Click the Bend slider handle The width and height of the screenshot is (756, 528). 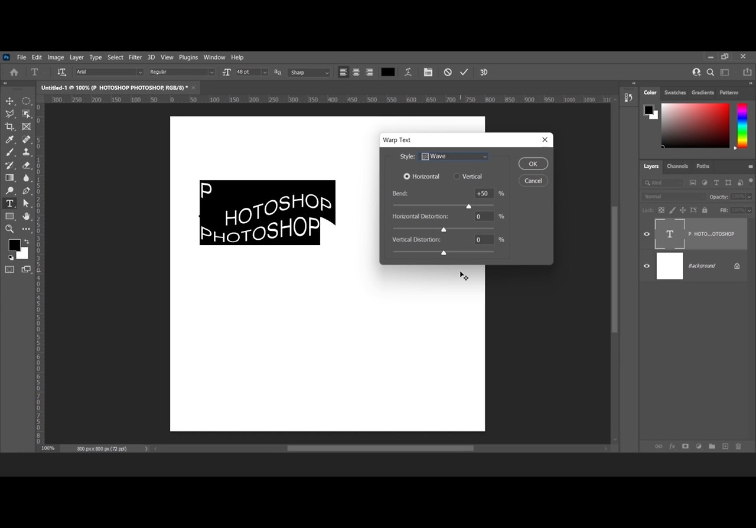(469, 206)
